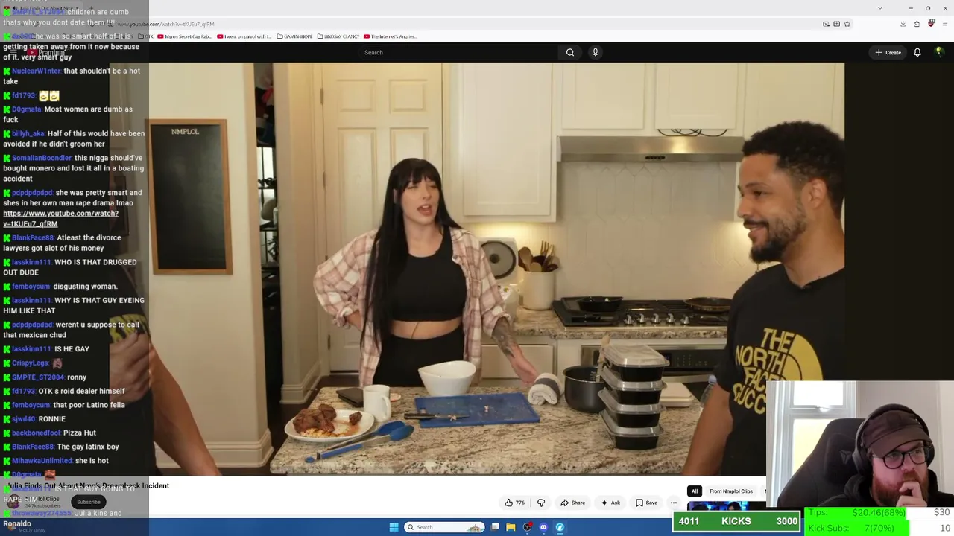Like the video with 776 likes
Image resolution: width=954 pixels, height=536 pixels.
pos(515,502)
